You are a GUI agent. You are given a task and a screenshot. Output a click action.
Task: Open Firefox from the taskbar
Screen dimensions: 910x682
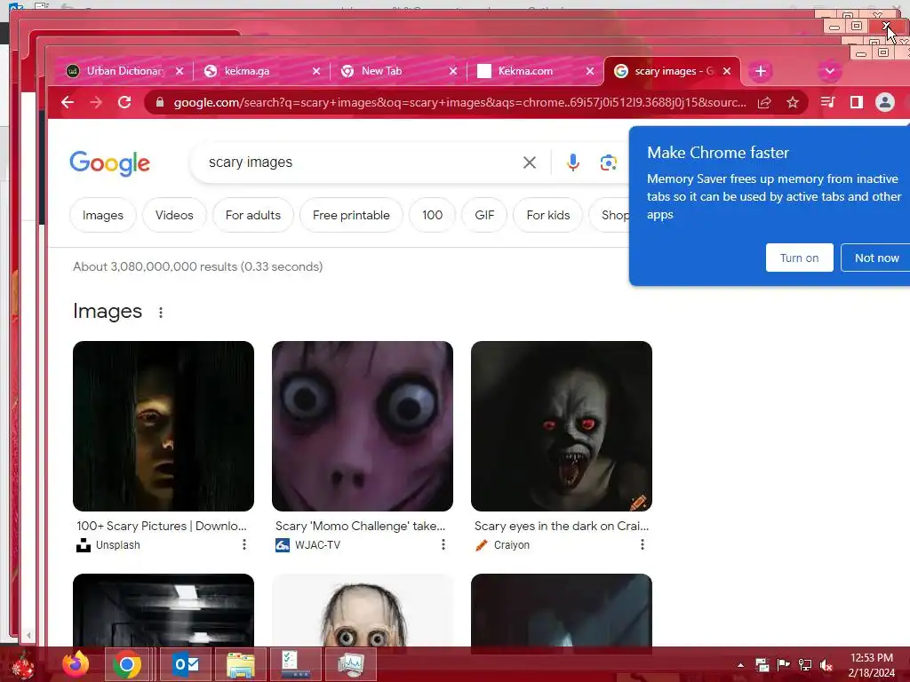tap(76, 664)
